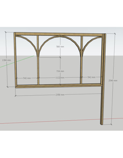Select the 724 mm vertical dimension label

(60, 71)
